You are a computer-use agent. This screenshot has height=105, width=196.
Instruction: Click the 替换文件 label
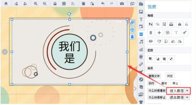pos(154,76)
